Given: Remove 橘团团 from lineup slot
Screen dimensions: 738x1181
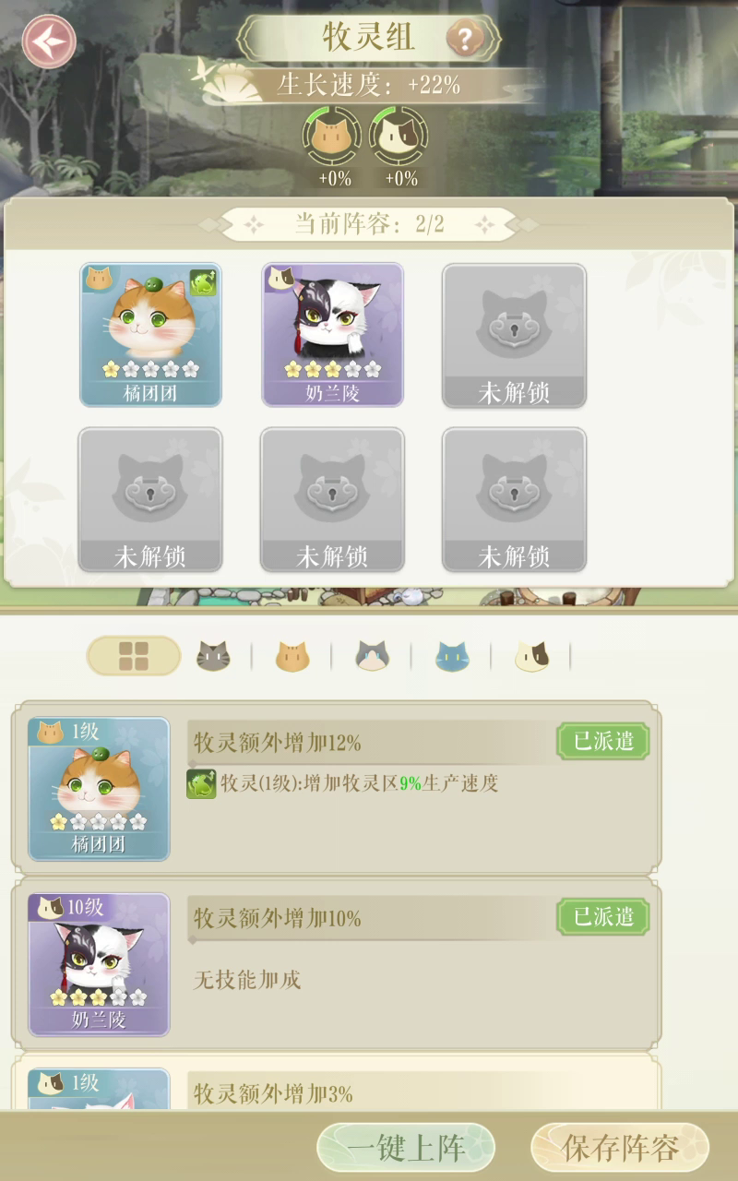Looking at the screenshot, I should 150,335.
